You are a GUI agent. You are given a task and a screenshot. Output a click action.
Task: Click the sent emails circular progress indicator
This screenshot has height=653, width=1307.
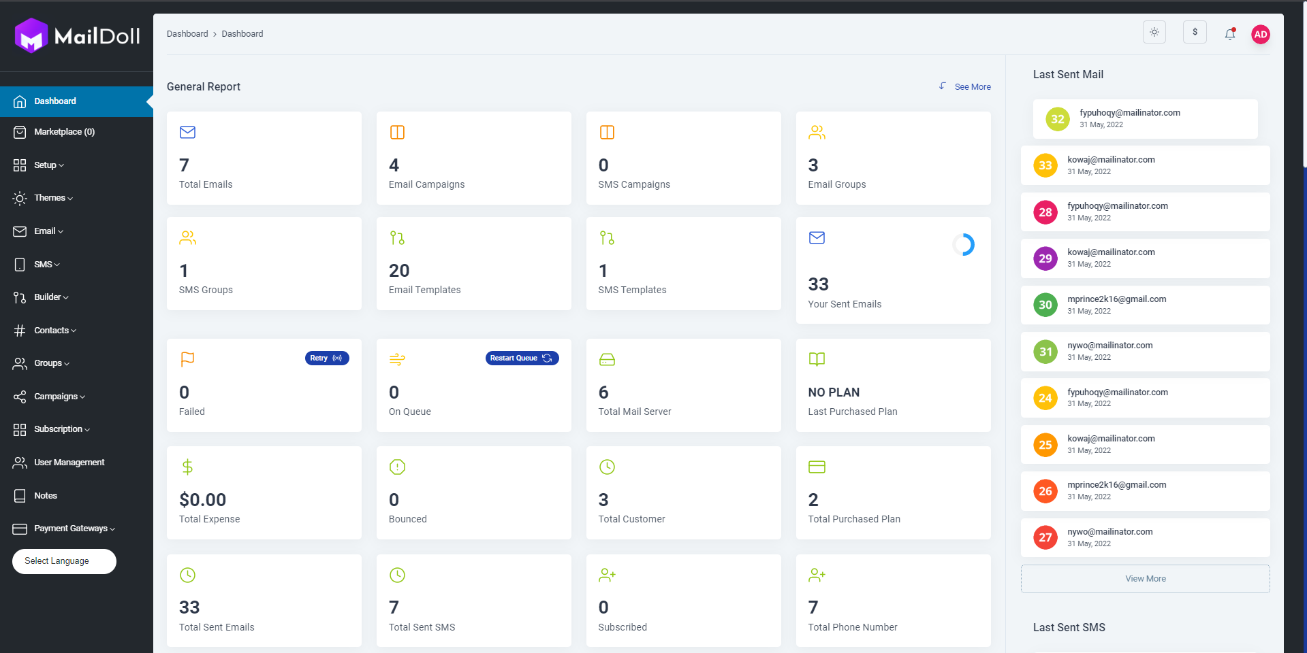pyautogui.click(x=963, y=245)
